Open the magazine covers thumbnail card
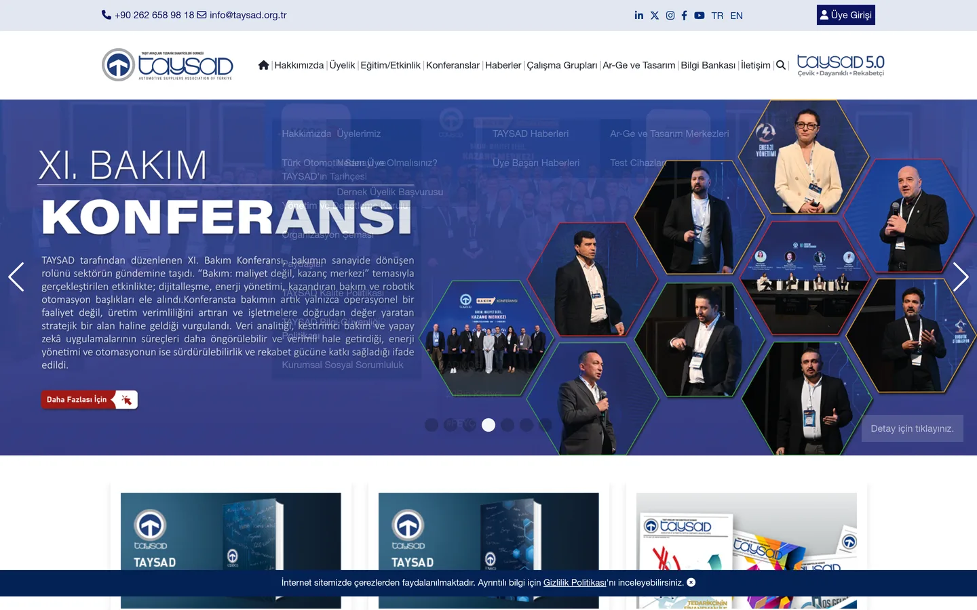The image size is (977, 610). point(746,550)
